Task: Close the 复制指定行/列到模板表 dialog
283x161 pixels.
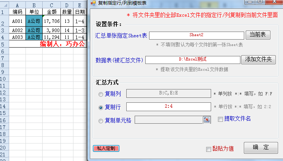Action: pyautogui.click(x=274, y=2)
